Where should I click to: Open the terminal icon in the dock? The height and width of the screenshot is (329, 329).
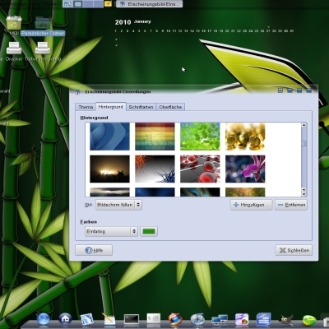132,319
